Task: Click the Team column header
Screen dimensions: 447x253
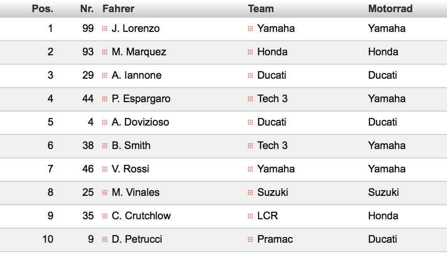Action: pyautogui.click(x=261, y=9)
